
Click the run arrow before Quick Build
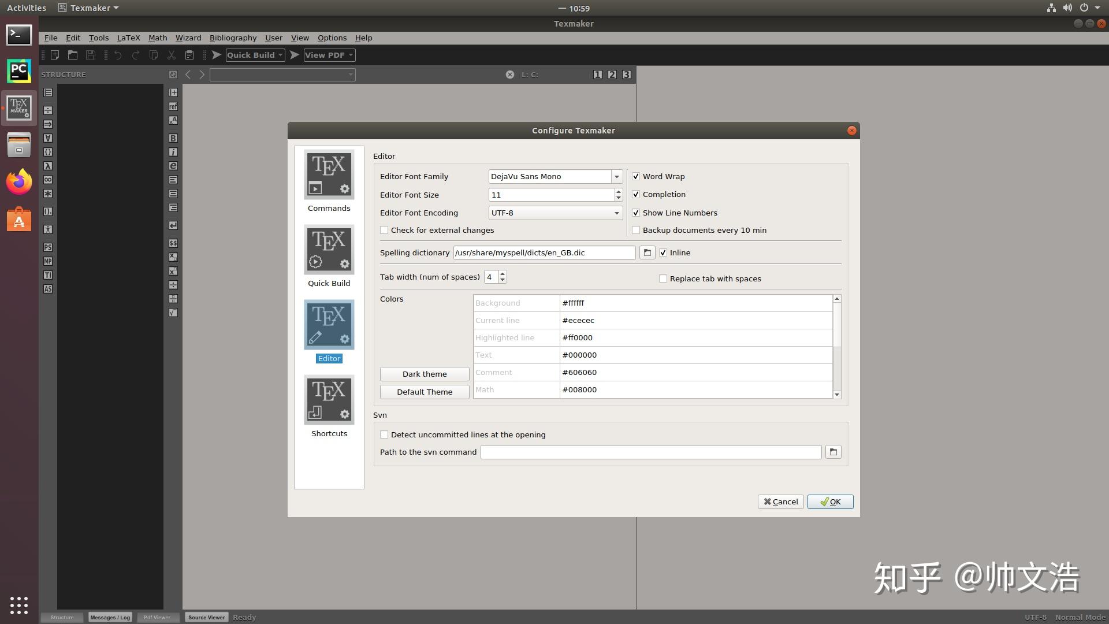click(217, 55)
